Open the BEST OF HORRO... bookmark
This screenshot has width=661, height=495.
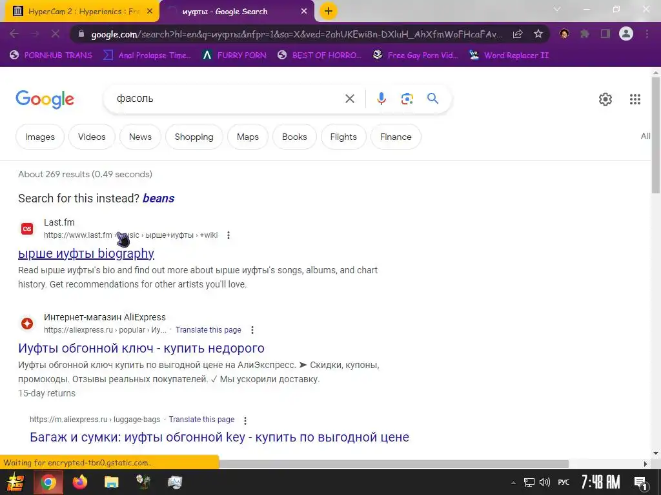coord(320,55)
